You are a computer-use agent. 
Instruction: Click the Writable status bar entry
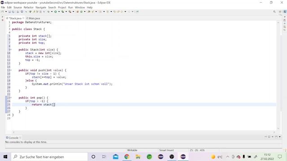pyautogui.click(x=132, y=150)
